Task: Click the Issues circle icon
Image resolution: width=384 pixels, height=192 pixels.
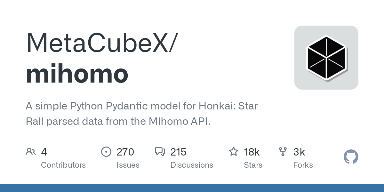Action: [106, 152]
